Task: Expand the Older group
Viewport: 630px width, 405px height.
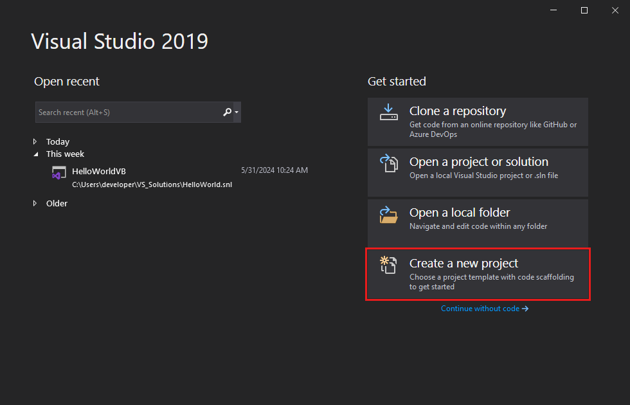Action: pos(35,203)
